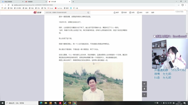Open the Gmail bookmark

[50, 8]
